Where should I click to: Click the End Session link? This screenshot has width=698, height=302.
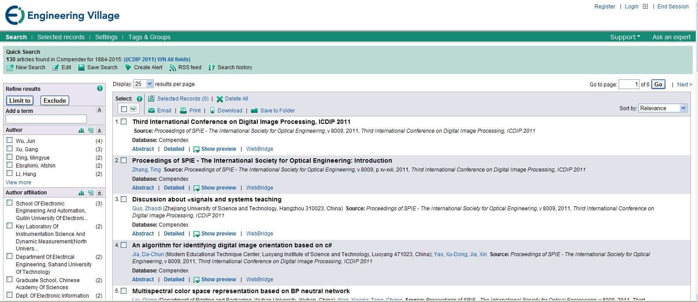pos(673,7)
